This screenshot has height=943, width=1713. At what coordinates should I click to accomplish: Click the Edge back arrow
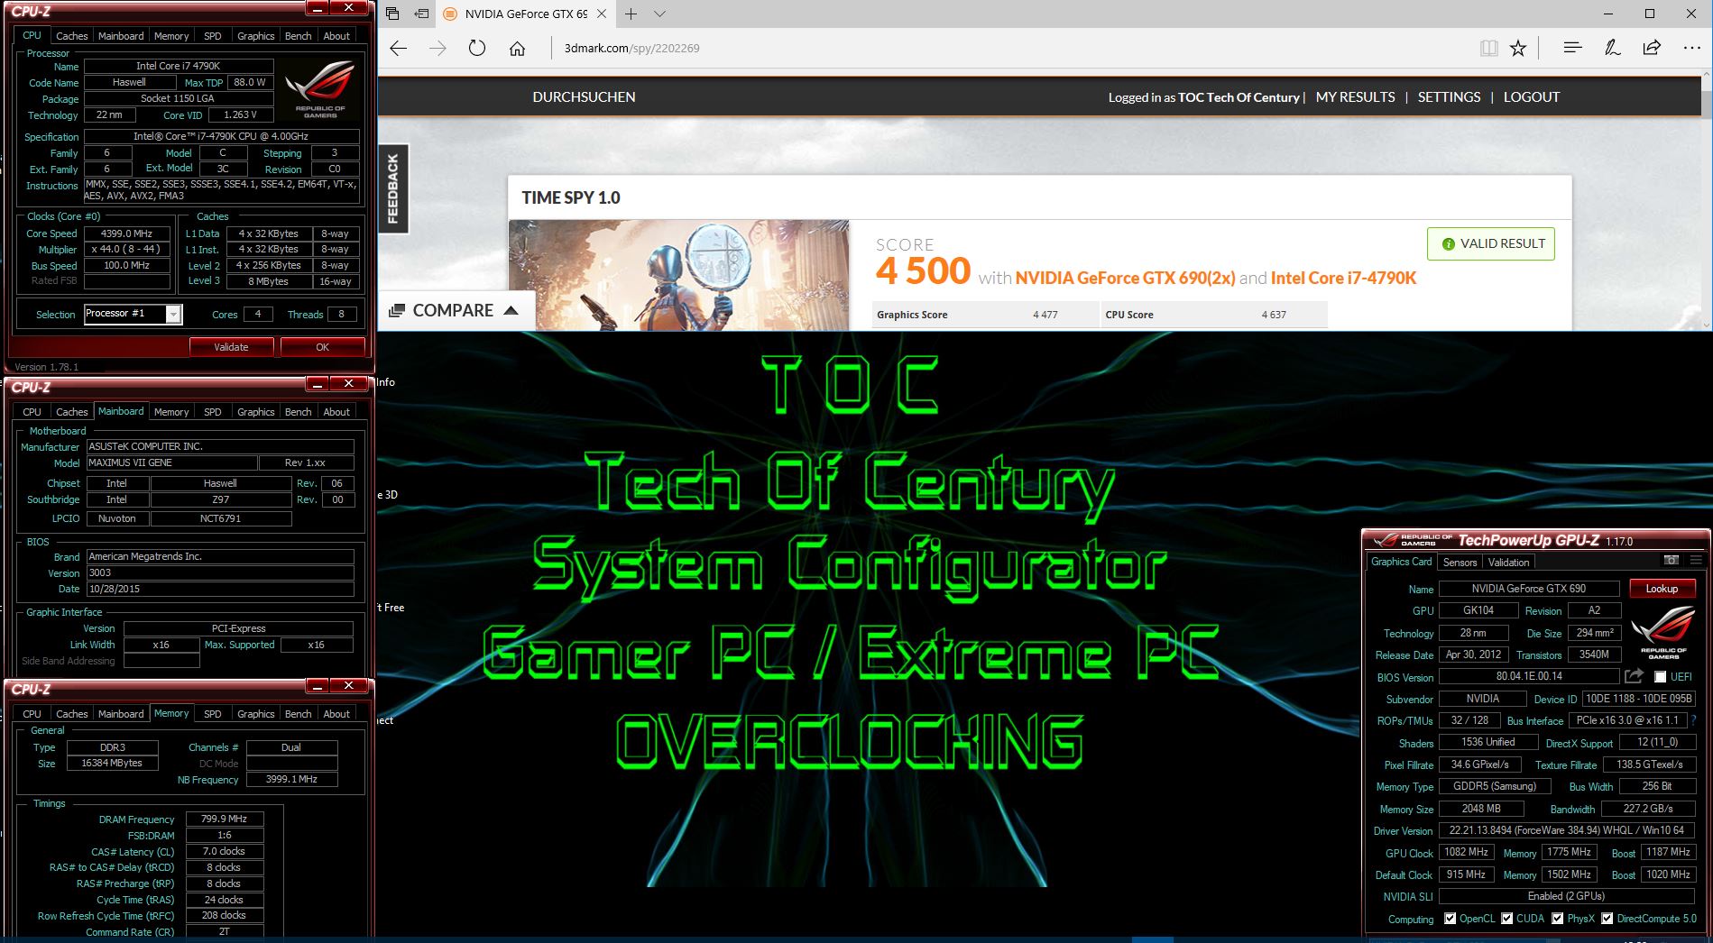pos(398,49)
